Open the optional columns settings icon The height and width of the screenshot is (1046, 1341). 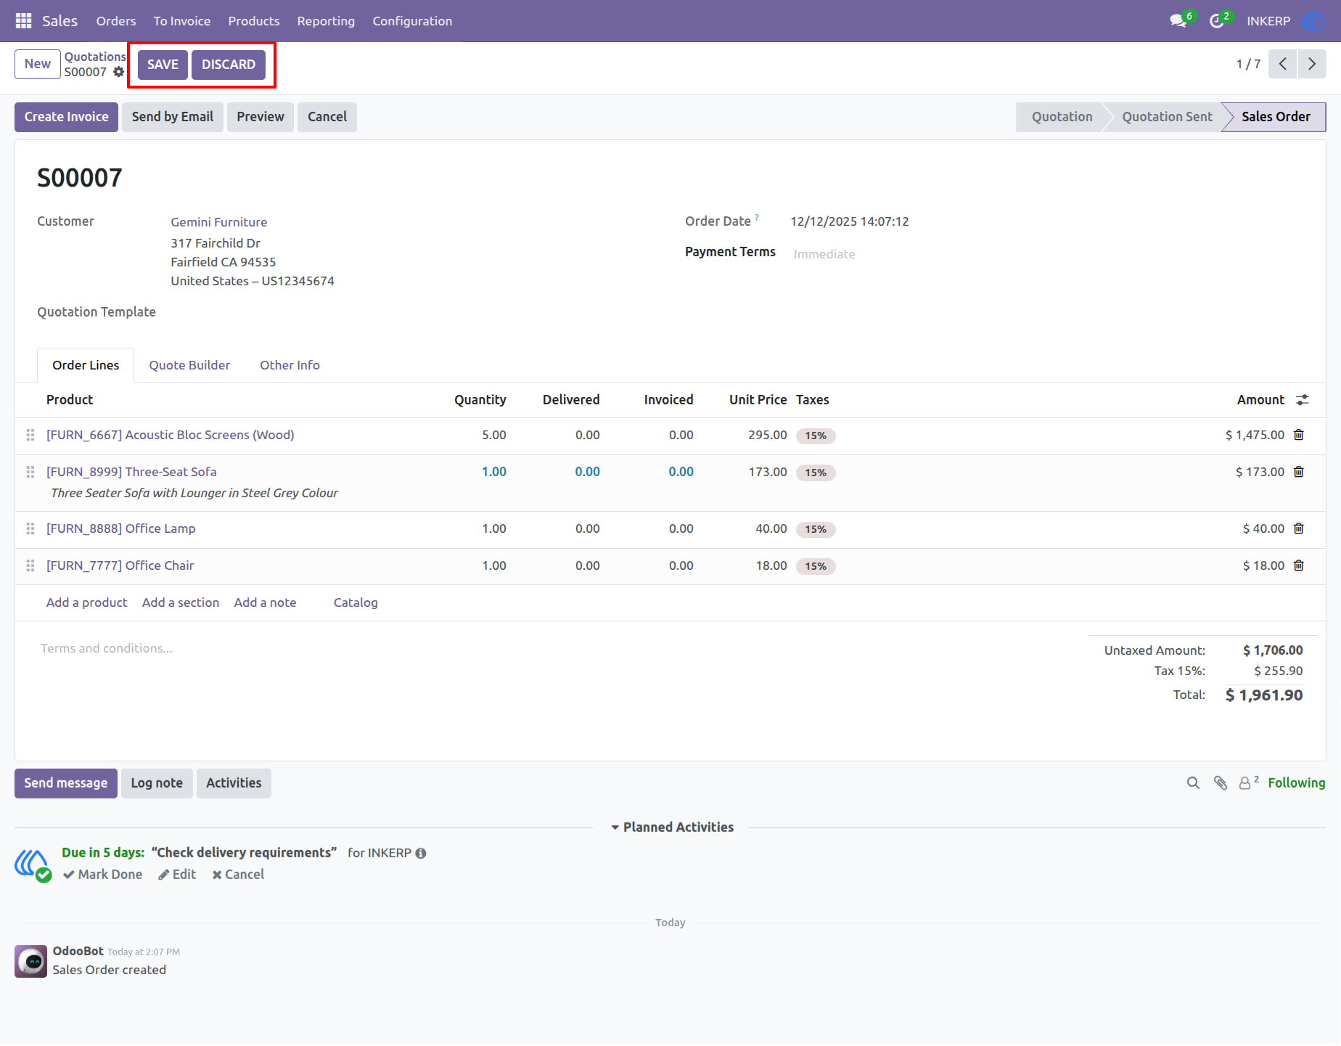[1303, 400]
